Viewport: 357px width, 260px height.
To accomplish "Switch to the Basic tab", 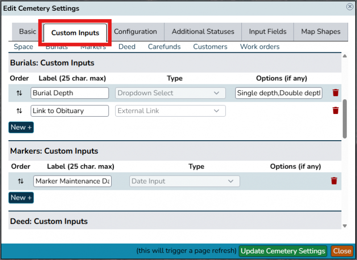I will [x=28, y=32].
